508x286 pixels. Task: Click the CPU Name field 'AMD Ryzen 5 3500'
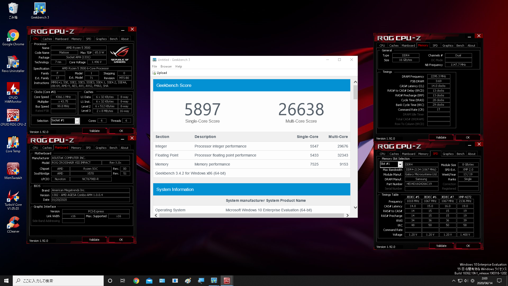79,48
